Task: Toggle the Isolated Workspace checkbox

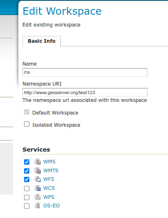Action: tap(27, 124)
